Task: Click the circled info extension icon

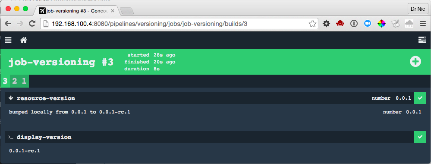Action: [x=354, y=24]
